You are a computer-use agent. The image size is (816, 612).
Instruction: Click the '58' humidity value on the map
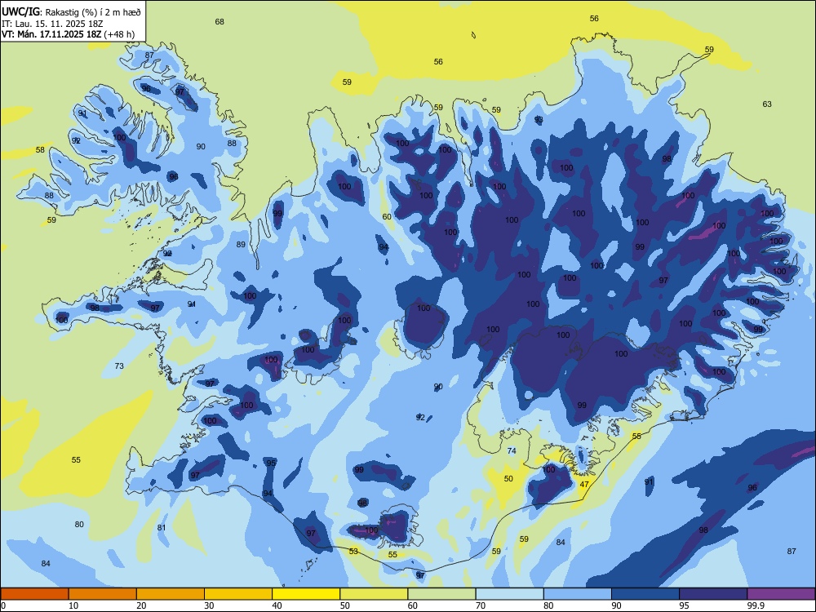(x=40, y=150)
